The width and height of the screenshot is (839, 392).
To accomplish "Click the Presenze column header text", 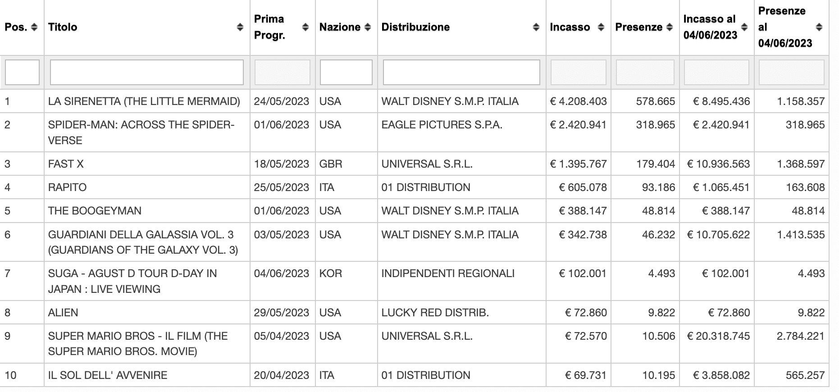I will point(639,27).
